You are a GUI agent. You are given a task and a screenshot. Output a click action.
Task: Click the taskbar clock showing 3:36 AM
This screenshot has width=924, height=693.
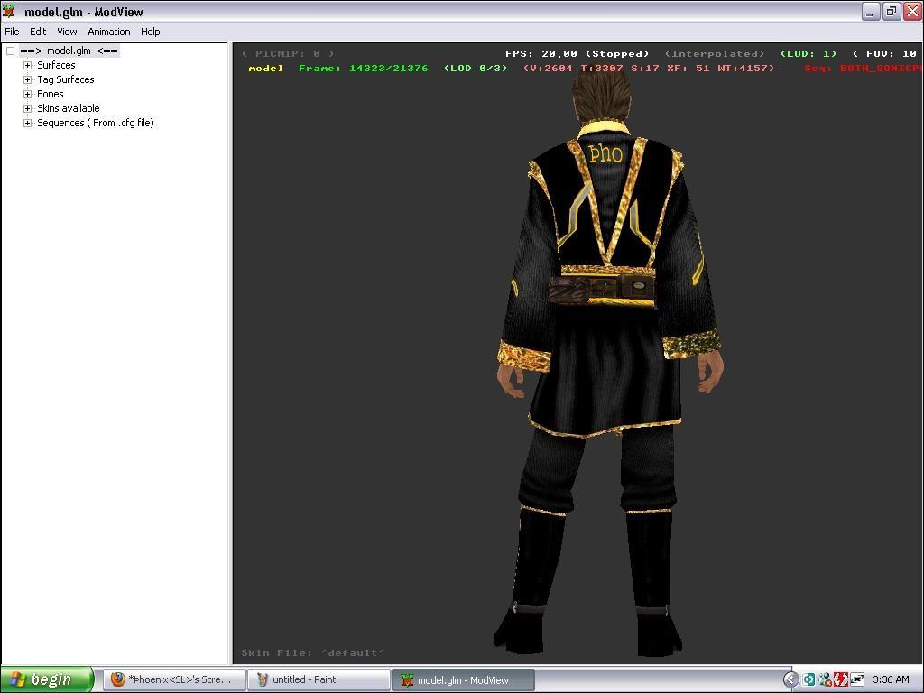click(x=891, y=679)
